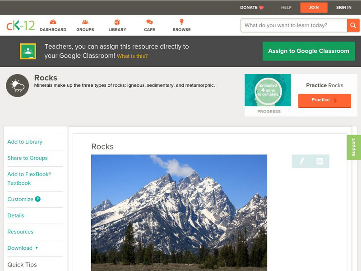Click DONATE in the top bar
Viewport: 361px width, 271px height.
click(249, 8)
